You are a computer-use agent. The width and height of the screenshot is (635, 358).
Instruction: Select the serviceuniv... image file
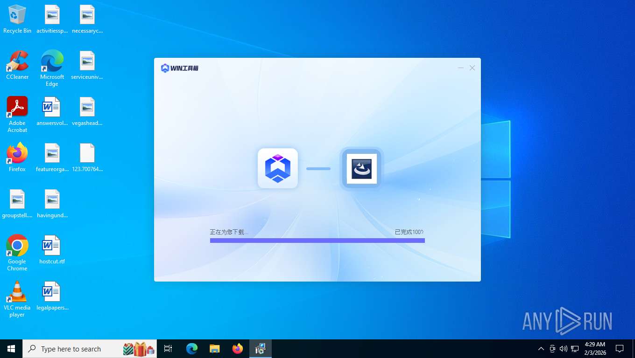click(x=87, y=65)
